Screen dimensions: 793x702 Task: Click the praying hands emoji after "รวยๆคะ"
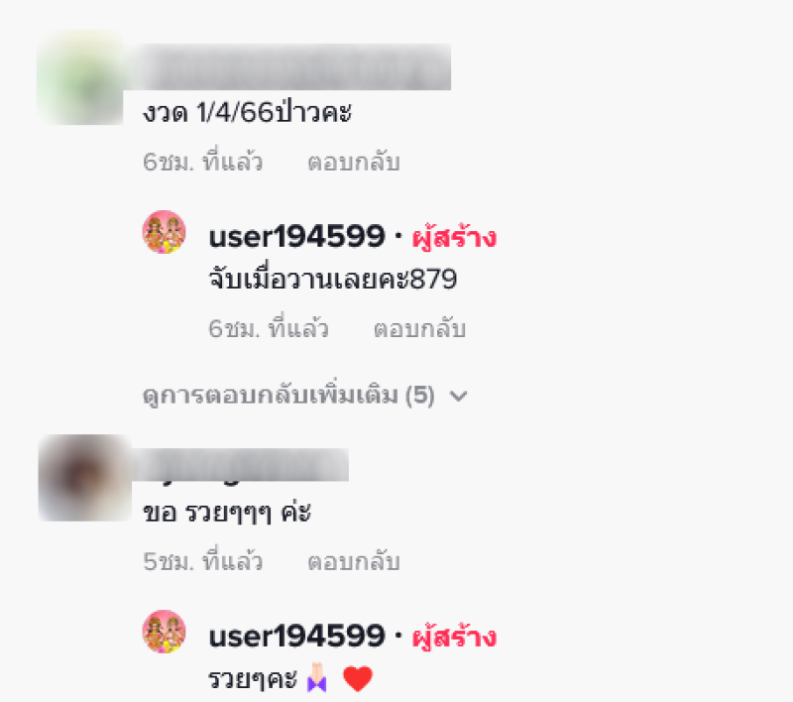(317, 678)
